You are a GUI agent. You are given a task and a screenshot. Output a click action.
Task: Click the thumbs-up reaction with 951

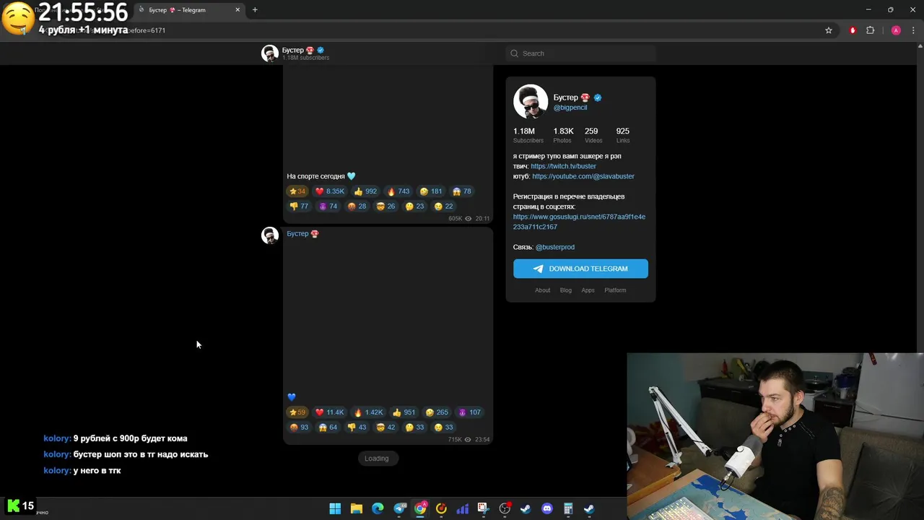pos(404,412)
